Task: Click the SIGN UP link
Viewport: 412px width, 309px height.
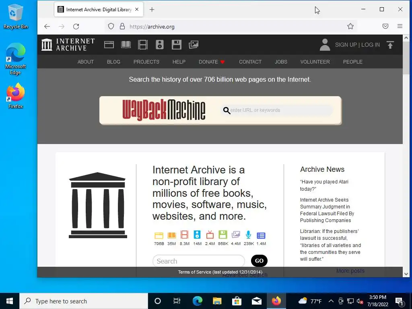Action: 346,45
